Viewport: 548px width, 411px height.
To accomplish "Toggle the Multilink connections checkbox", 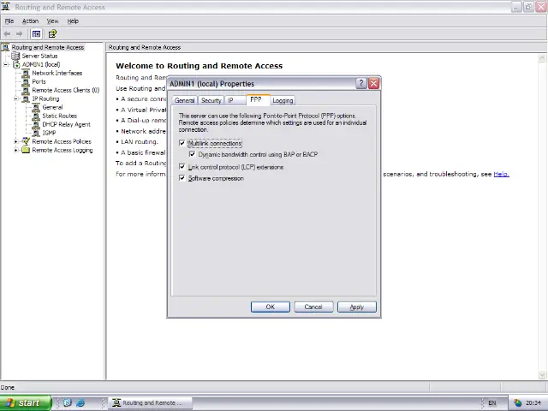I will pos(182,143).
